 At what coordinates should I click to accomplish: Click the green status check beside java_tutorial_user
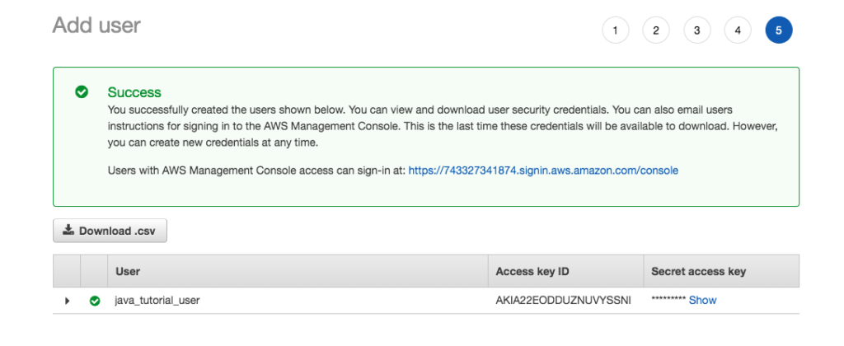[x=95, y=301]
